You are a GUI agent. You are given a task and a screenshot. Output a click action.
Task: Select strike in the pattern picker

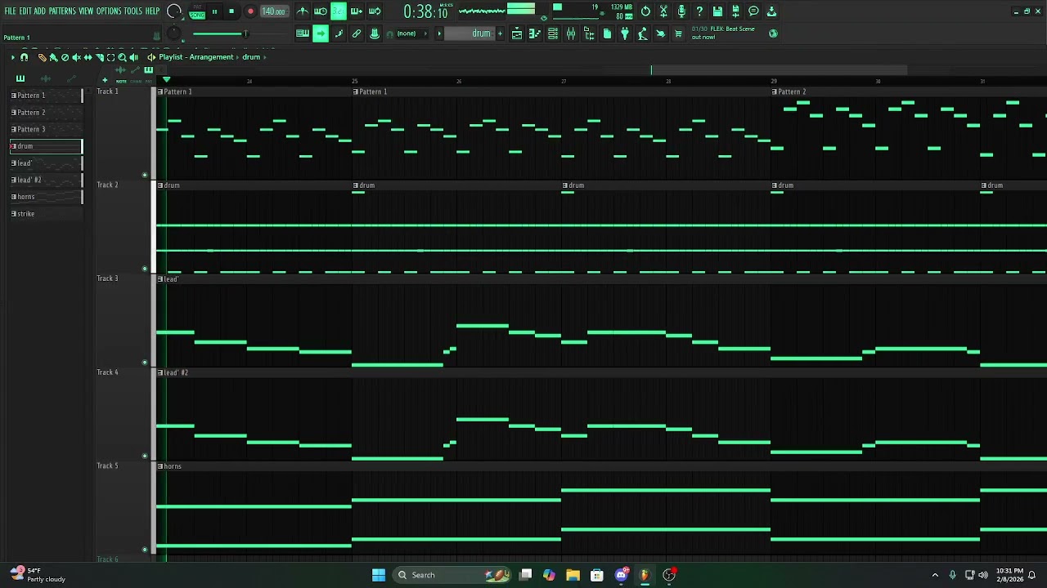point(46,214)
